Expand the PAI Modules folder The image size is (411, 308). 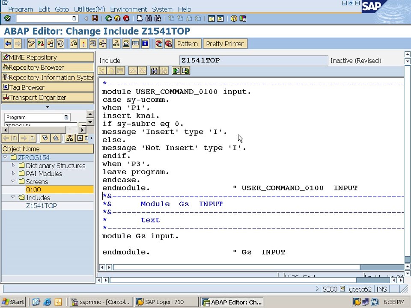pos(13,173)
